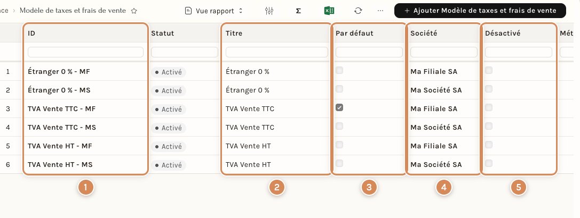The height and width of the screenshot is (218, 580).
Task: Open the column settings sliders icon
Action: click(x=269, y=11)
